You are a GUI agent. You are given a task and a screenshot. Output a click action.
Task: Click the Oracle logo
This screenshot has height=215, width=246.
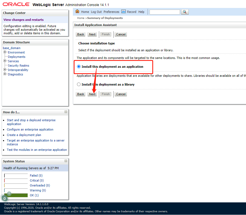pyautogui.click(x=15, y=4)
